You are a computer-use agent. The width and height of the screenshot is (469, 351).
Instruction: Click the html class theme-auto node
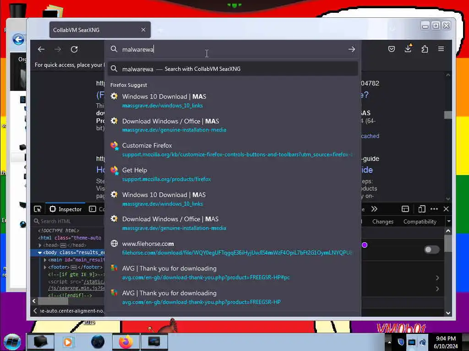coord(70,238)
